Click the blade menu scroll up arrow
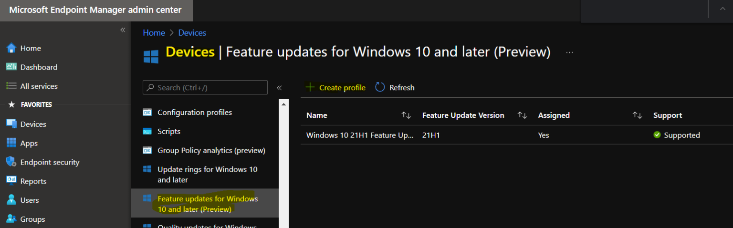Image resolution: width=733 pixels, height=228 pixels. pos(283,104)
